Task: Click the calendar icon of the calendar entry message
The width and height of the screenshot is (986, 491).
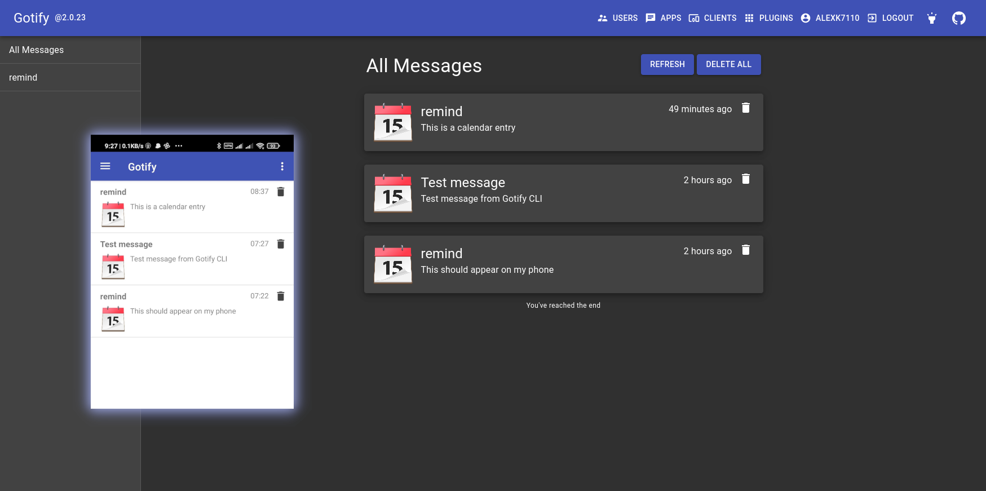Action: click(x=393, y=122)
